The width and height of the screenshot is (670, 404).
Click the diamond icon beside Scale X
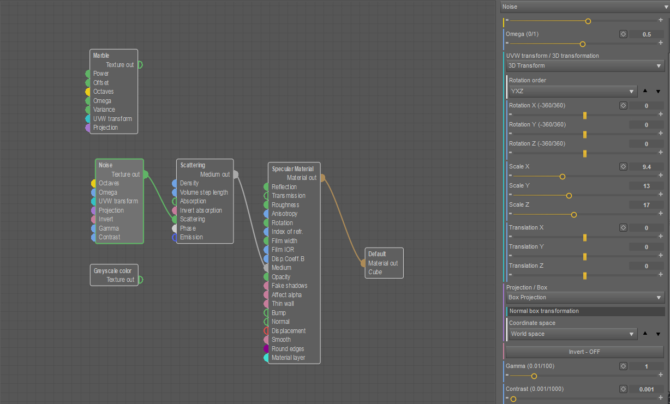point(623,167)
